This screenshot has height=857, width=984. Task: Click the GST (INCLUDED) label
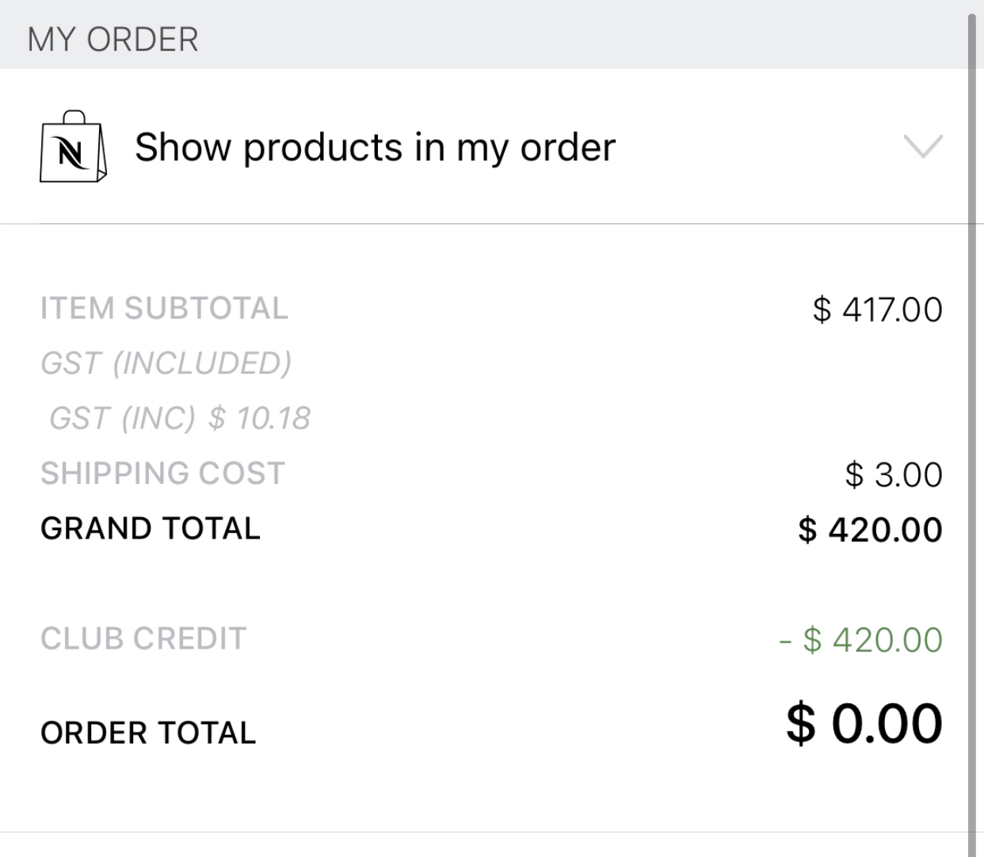[166, 363]
